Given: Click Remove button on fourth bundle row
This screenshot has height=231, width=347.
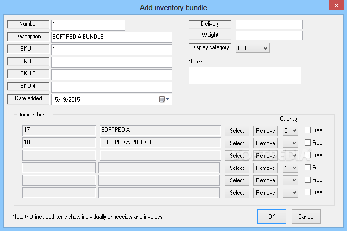Looking at the screenshot, I should (x=265, y=168).
